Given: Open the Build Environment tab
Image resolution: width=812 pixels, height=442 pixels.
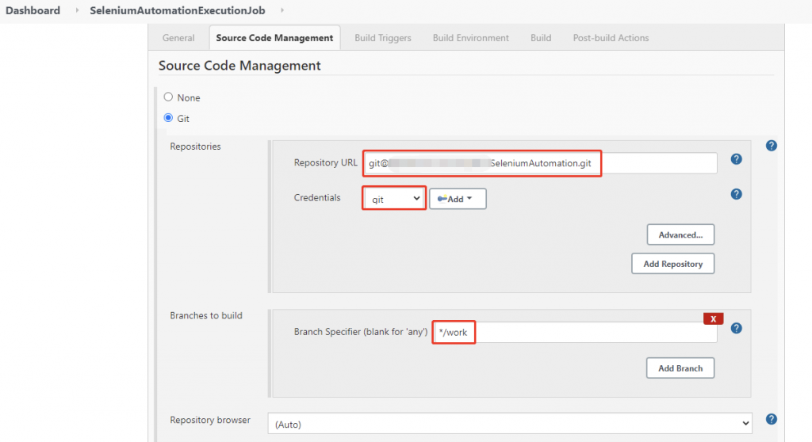Looking at the screenshot, I should point(470,38).
